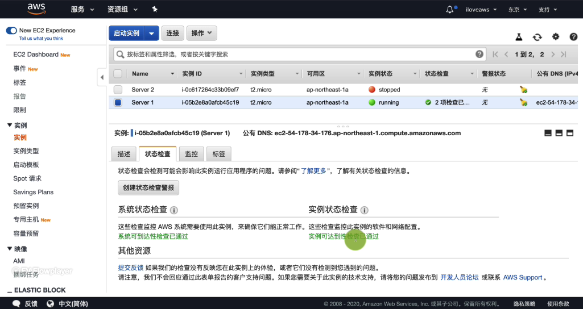Go to previous page of results
Image resolution: width=583 pixels, height=309 pixels.
click(506, 54)
